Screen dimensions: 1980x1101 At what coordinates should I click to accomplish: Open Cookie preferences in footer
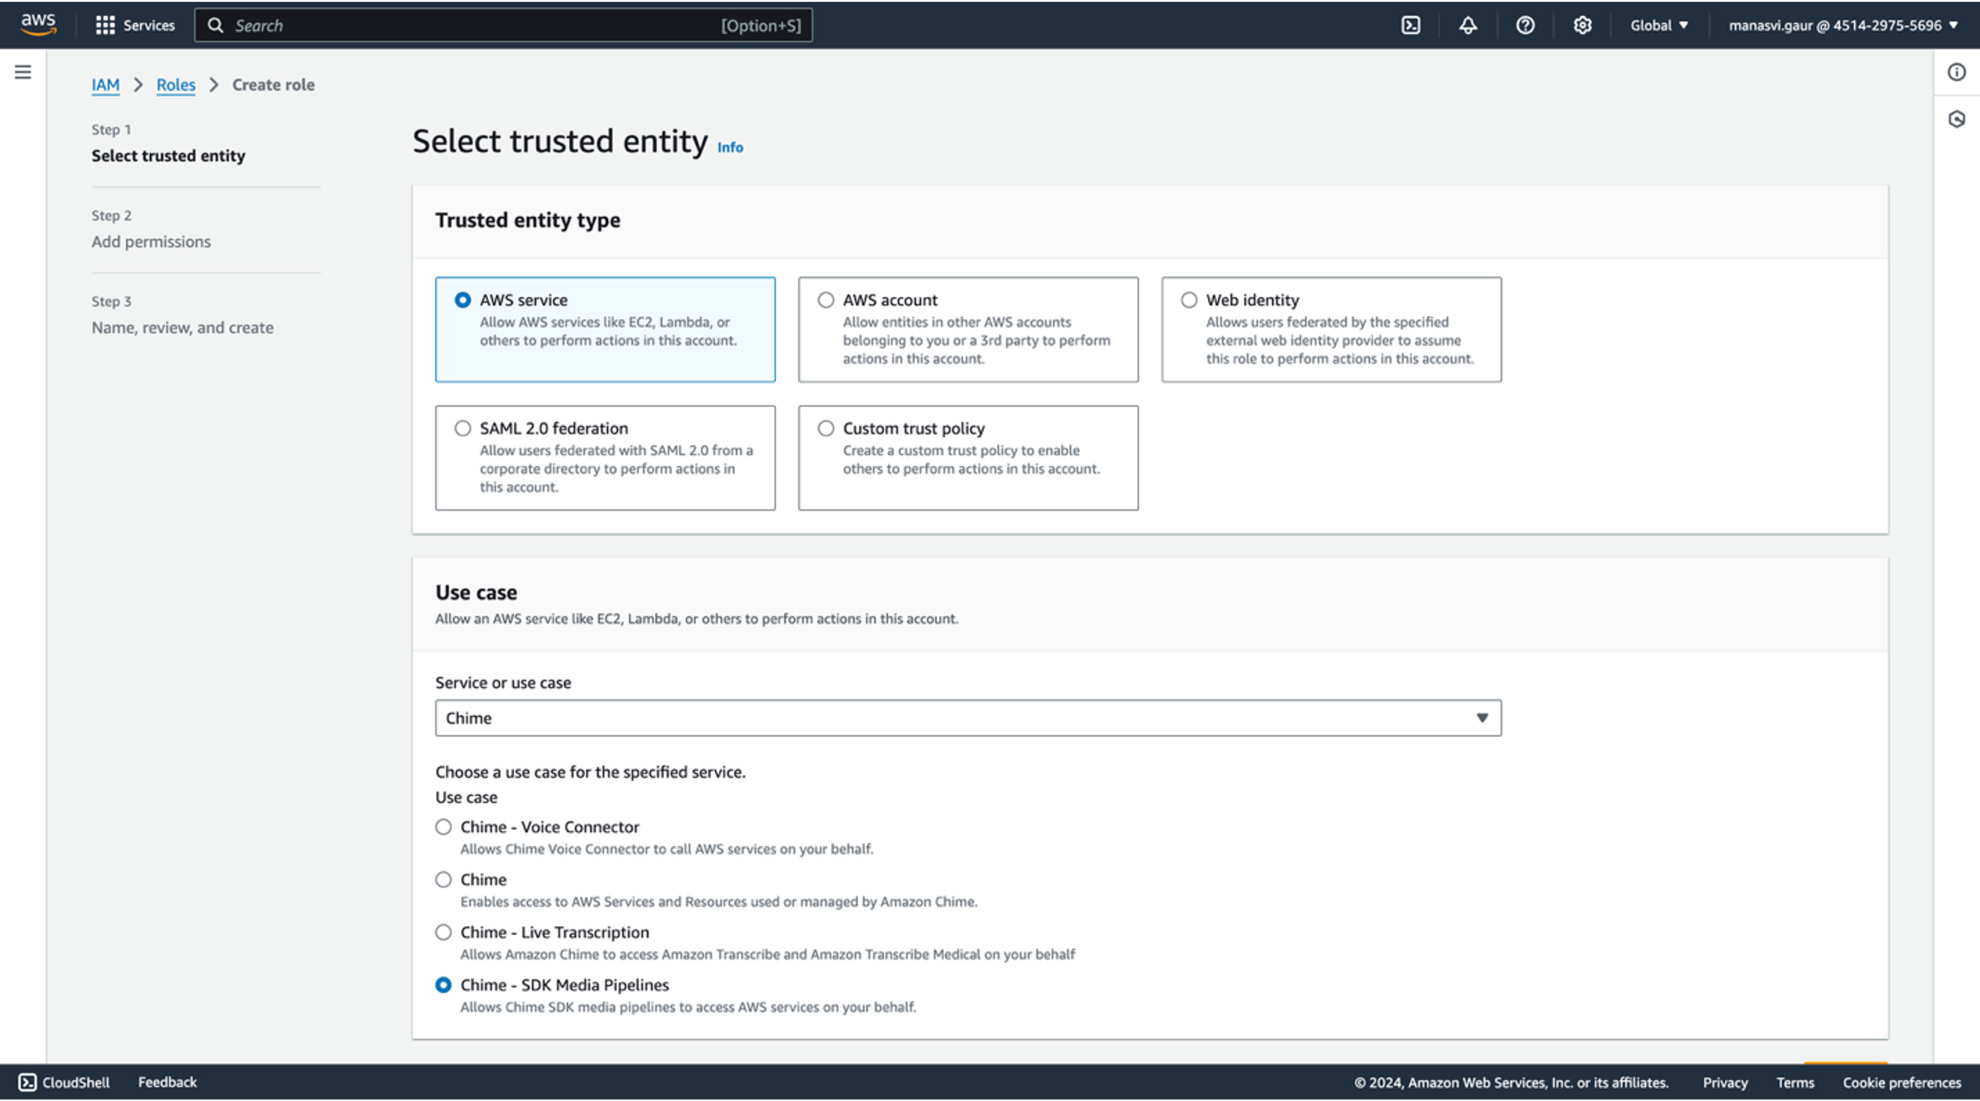[1902, 1083]
